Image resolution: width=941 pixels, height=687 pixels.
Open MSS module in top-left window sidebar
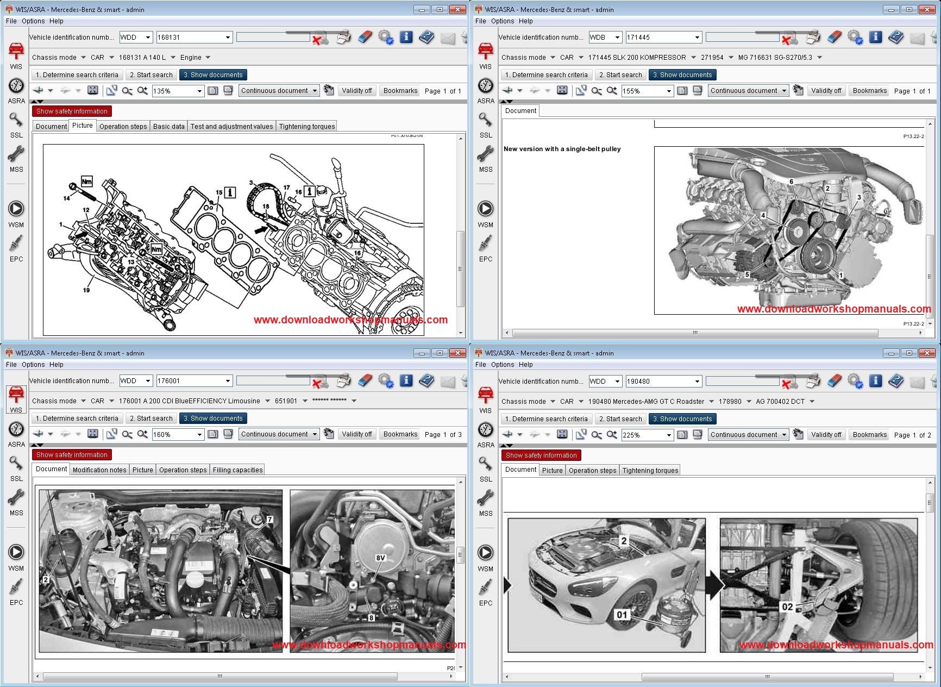coord(16,159)
